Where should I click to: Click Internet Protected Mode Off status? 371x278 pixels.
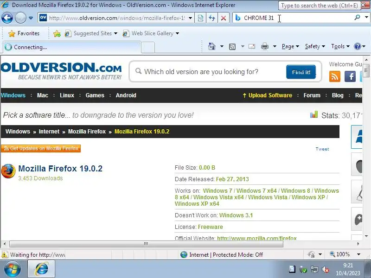[222, 254]
